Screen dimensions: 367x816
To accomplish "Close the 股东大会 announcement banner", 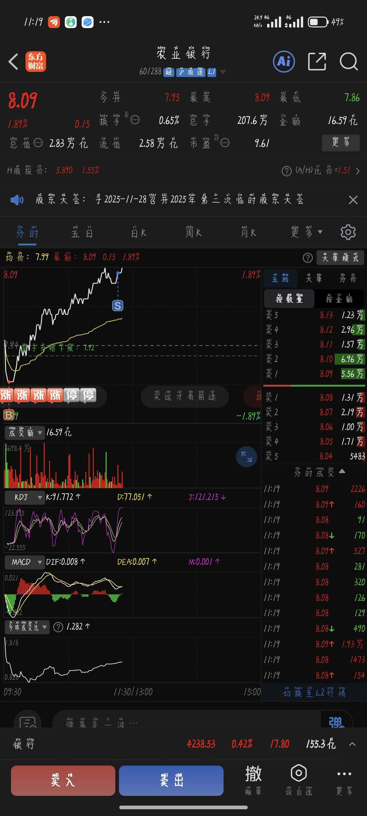I will pyautogui.click(x=353, y=200).
